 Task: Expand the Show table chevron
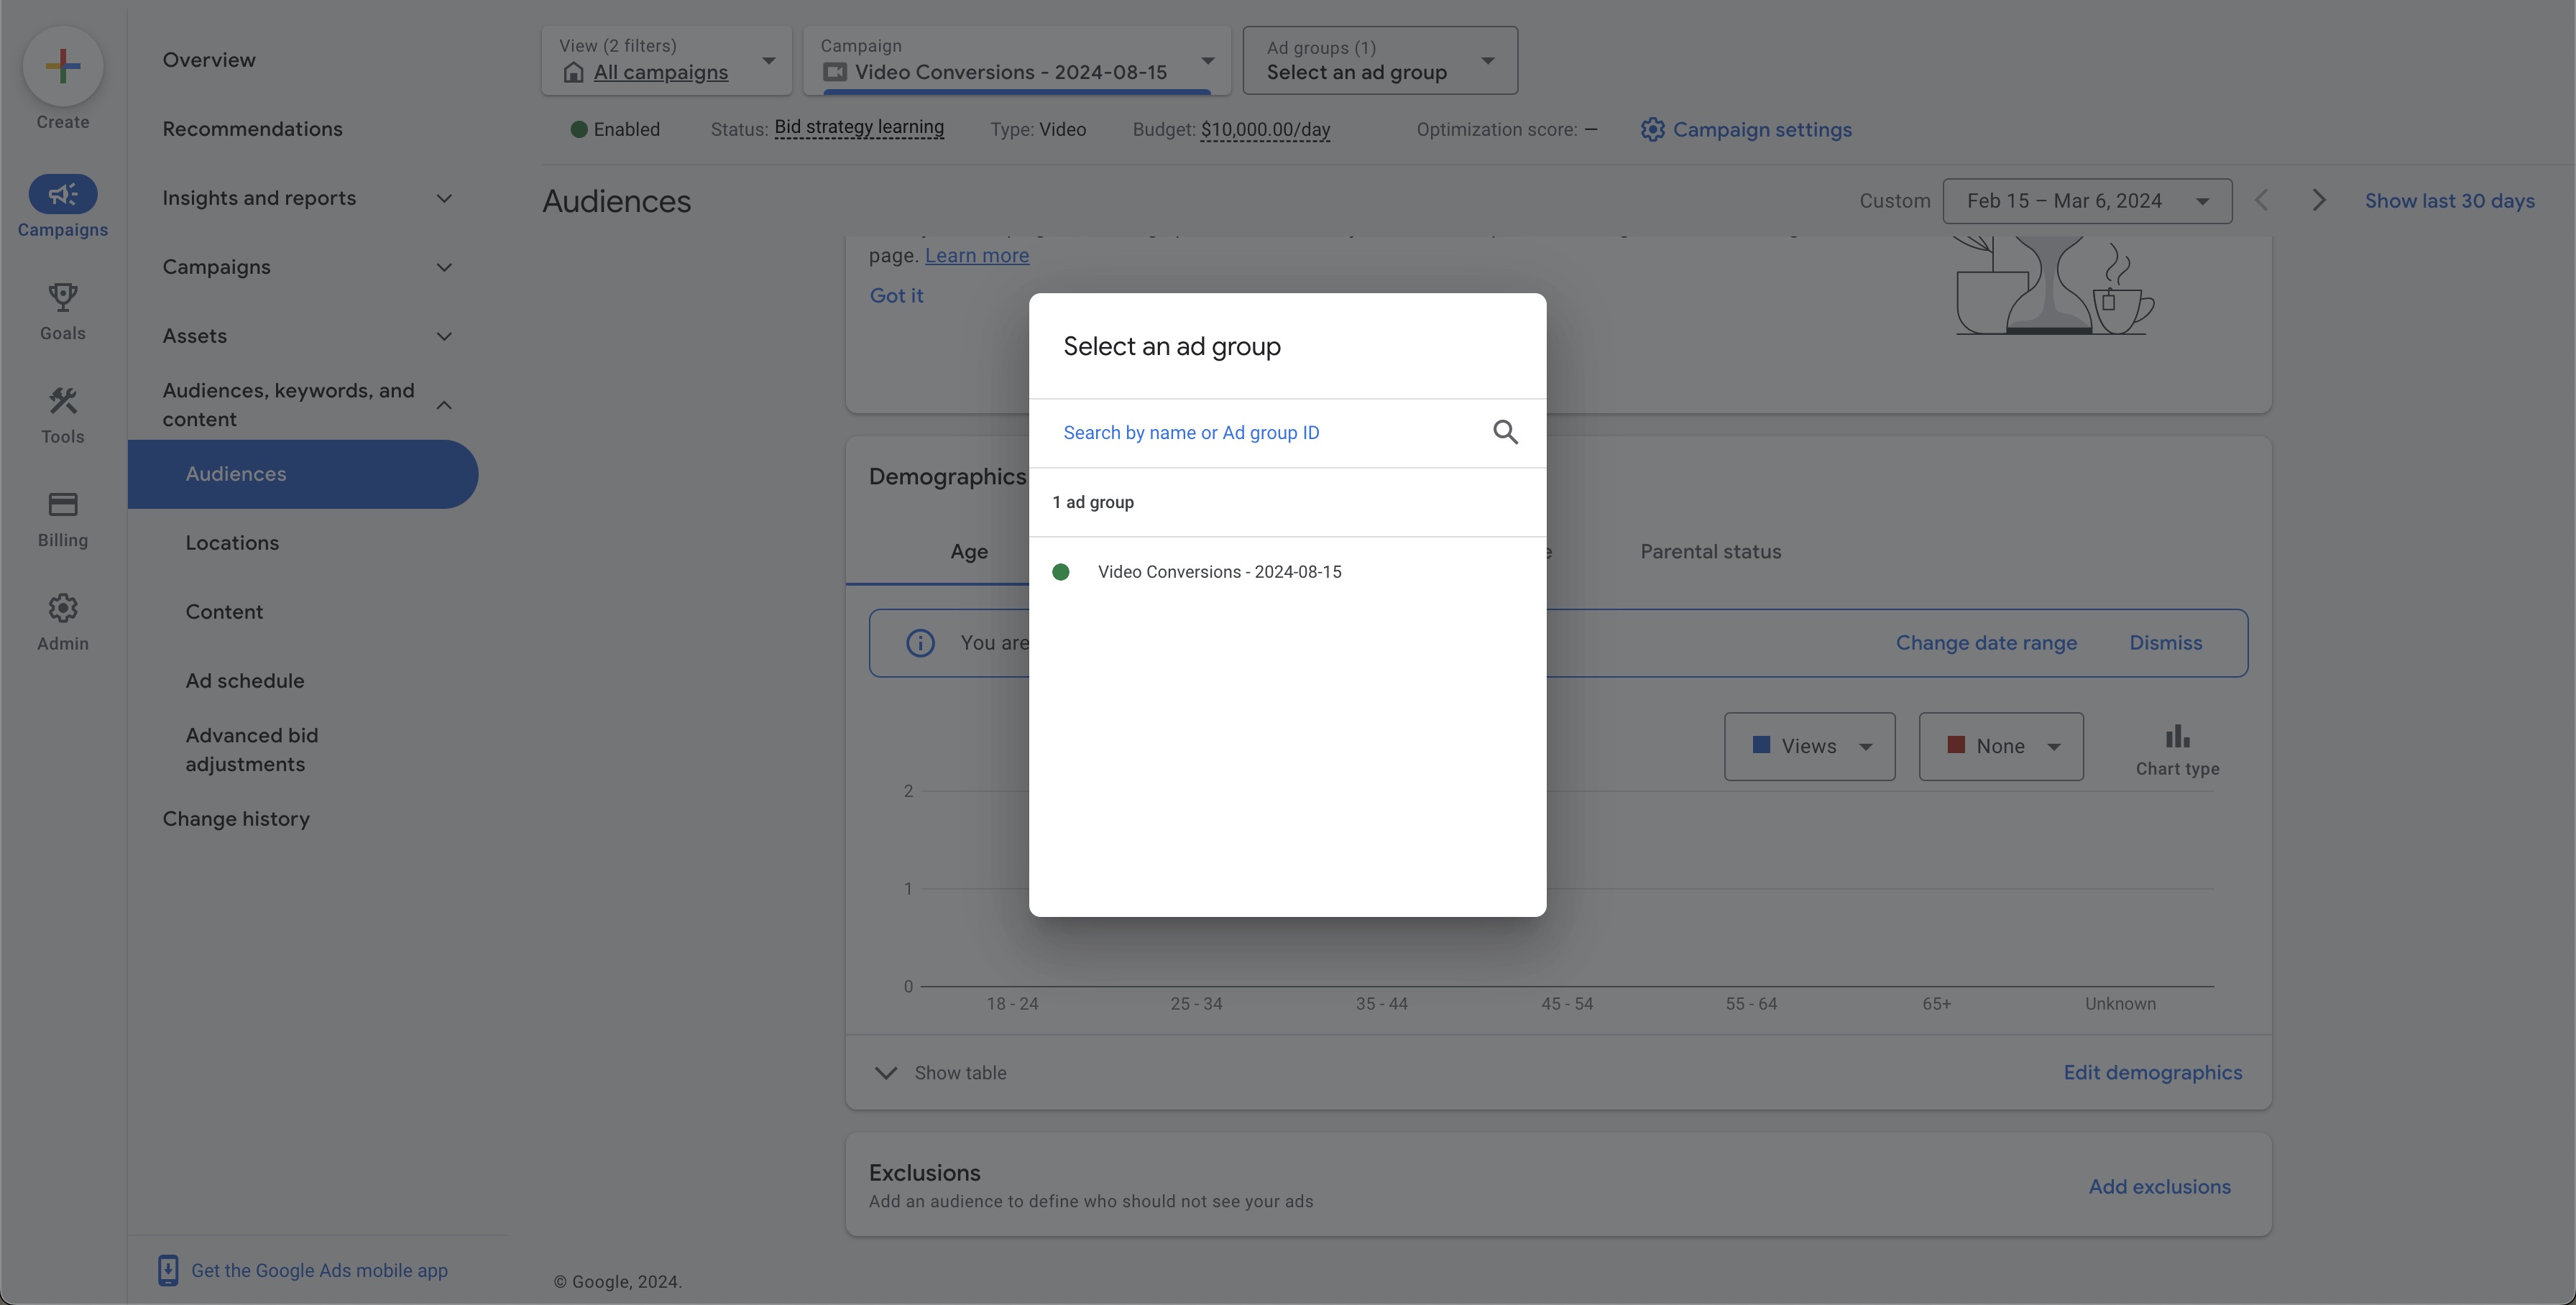(885, 1073)
